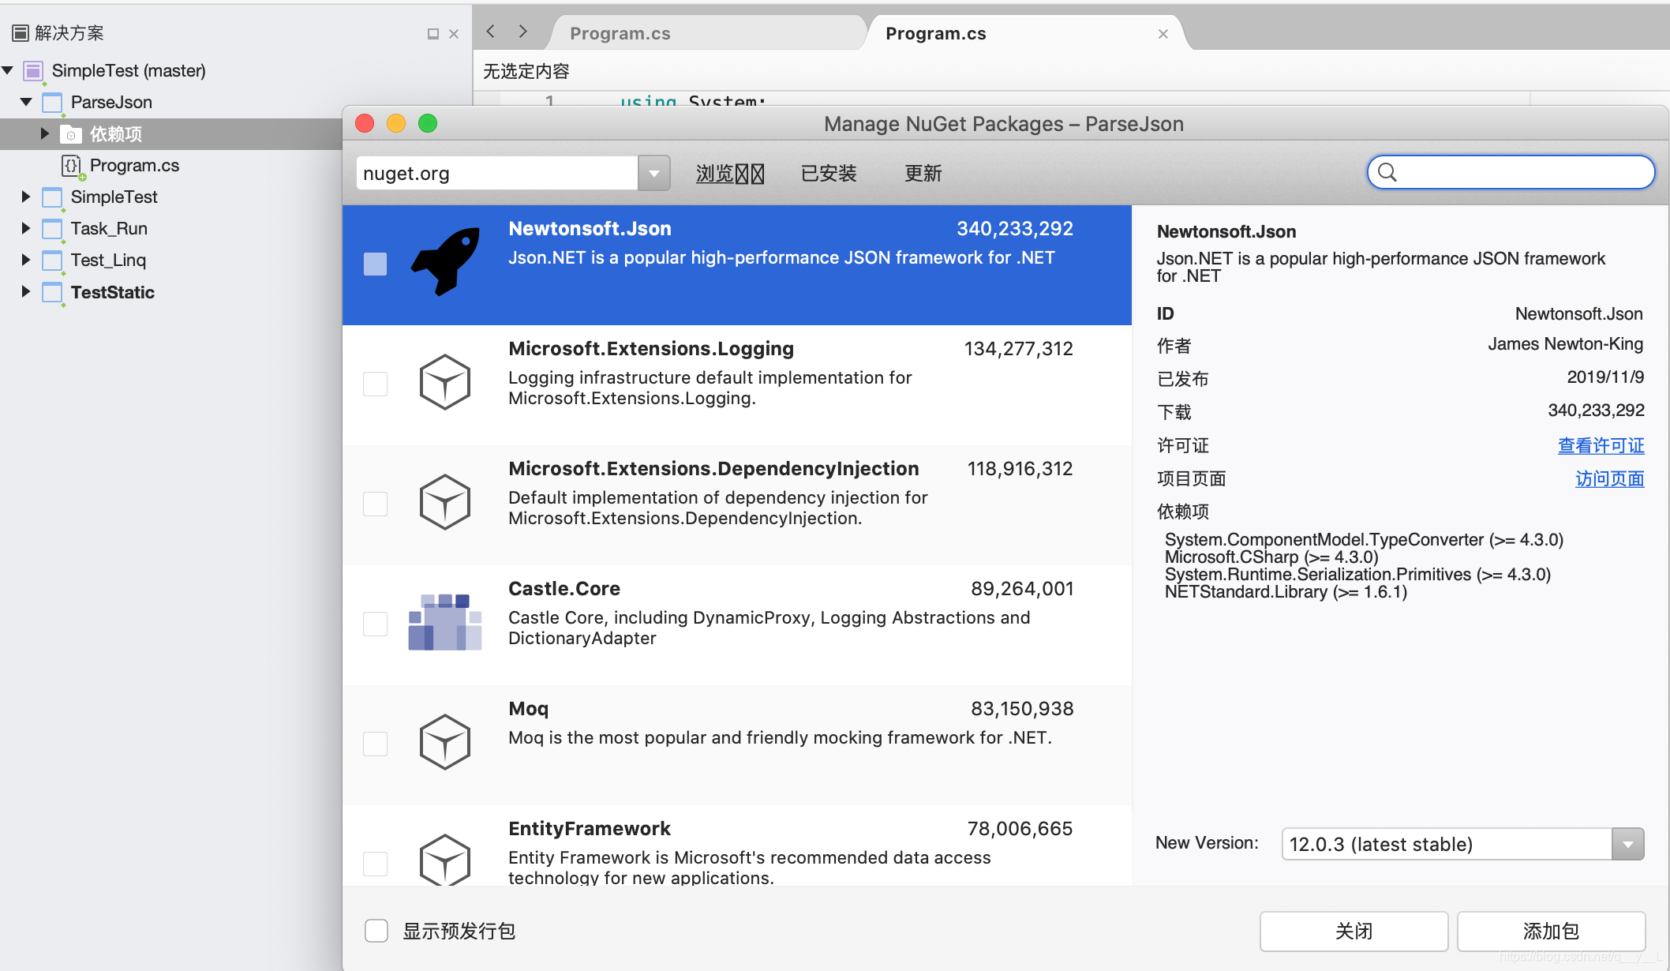Enable the 显示预发行包 checkbox
The height and width of the screenshot is (971, 1670).
tap(376, 931)
